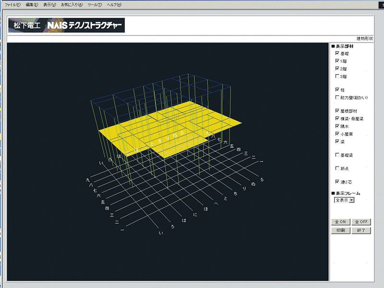This screenshot has height=288, width=384.
Task: Enable the 3階 checkbox
Action: [x=337, y=77]
